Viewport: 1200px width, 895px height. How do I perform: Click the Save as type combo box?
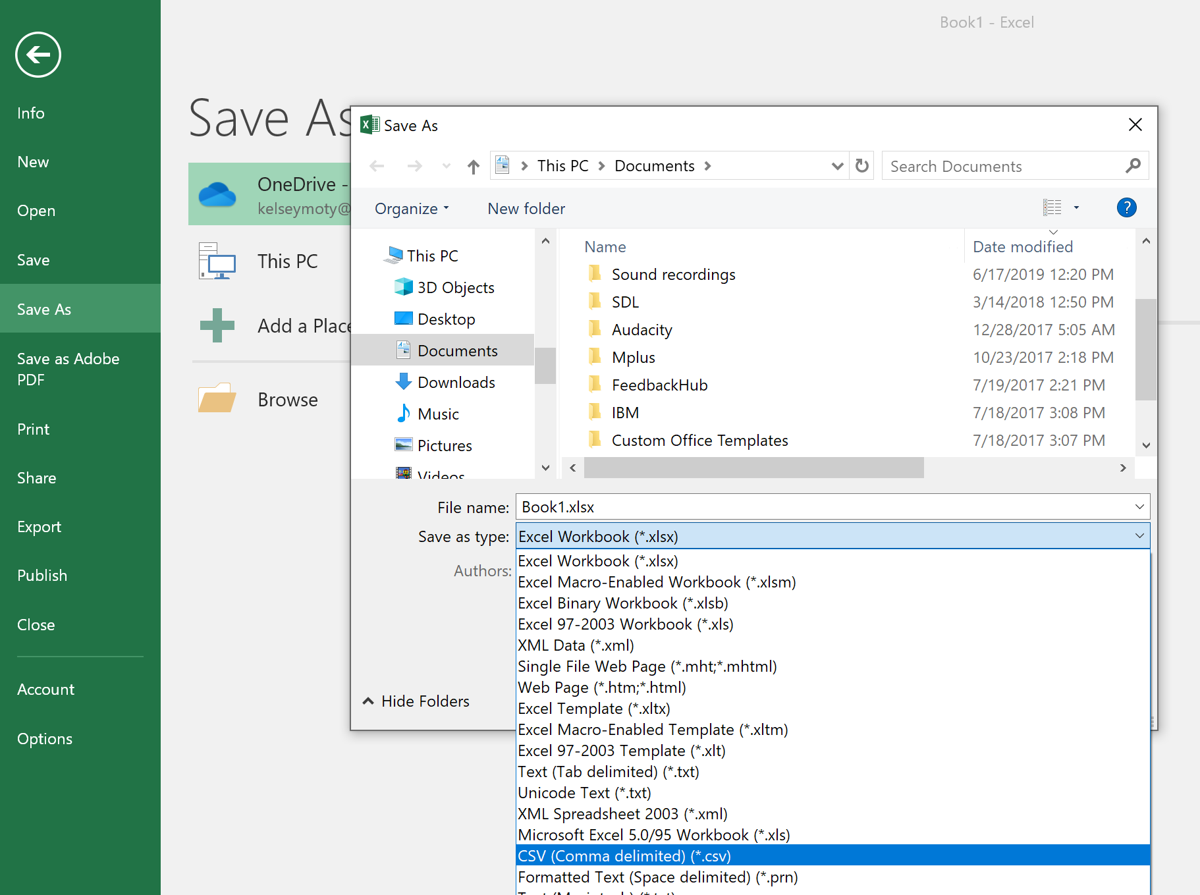[x=832, y=536]
